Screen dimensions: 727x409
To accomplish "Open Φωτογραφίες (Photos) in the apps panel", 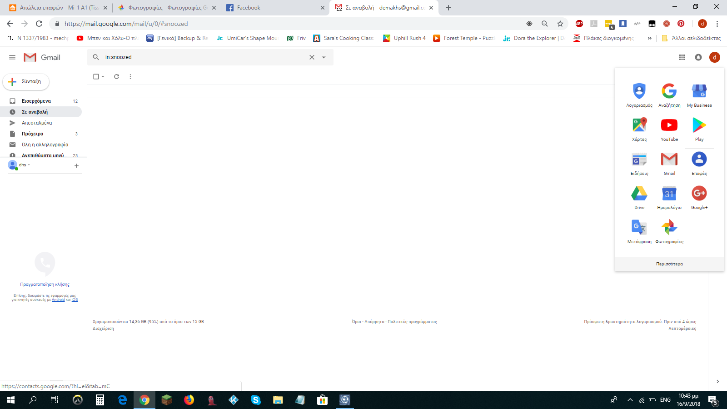I will pos(669,231).
